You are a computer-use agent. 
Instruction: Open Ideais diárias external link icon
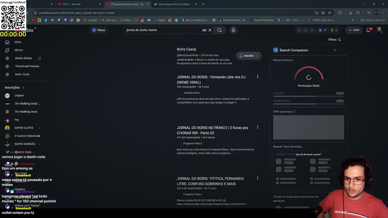coord(39,58)
